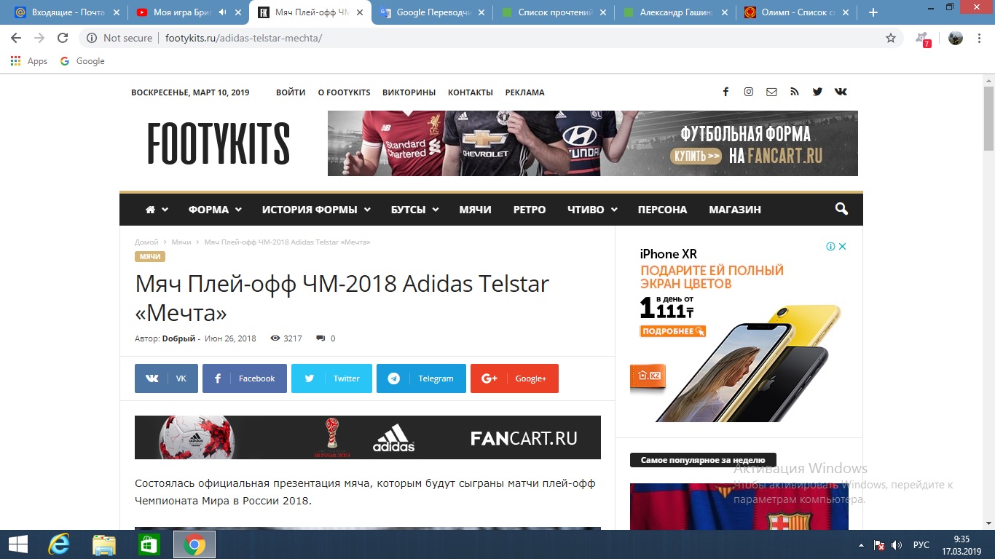Open the Chrome profile avatar

coord(956,38)
